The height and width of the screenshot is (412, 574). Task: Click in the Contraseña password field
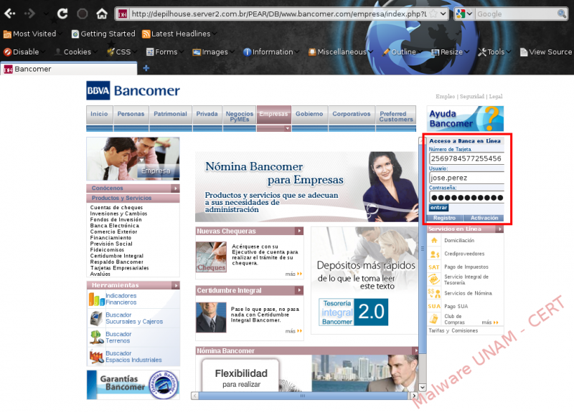point(466,198)
